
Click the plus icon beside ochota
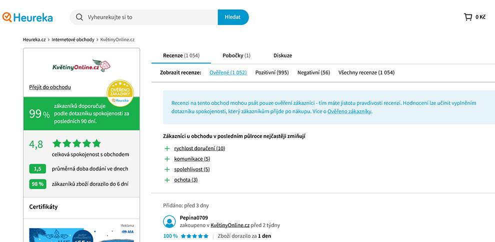tap(167, 180)
